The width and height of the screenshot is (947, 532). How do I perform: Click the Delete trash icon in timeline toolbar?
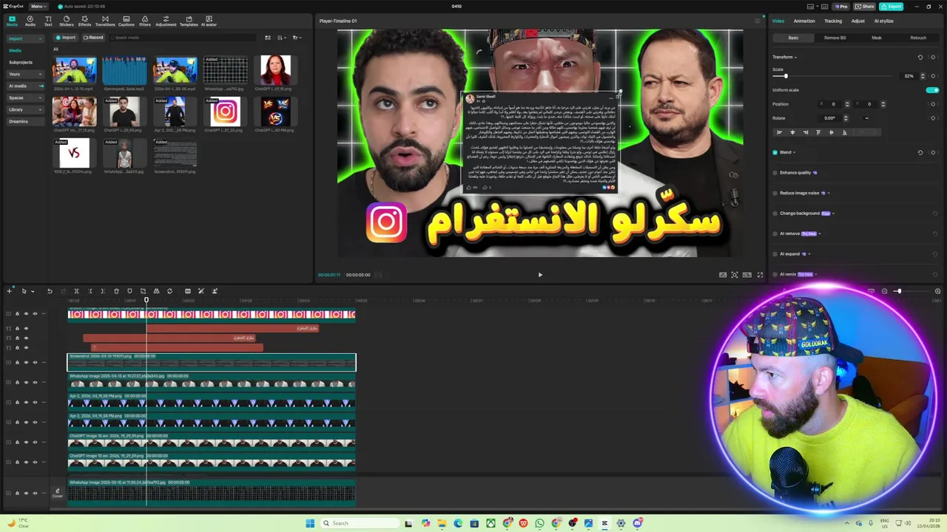[x=116, y=291]
